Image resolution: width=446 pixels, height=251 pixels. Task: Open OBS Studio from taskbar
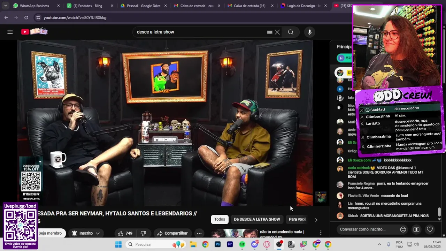click(279, 244)
